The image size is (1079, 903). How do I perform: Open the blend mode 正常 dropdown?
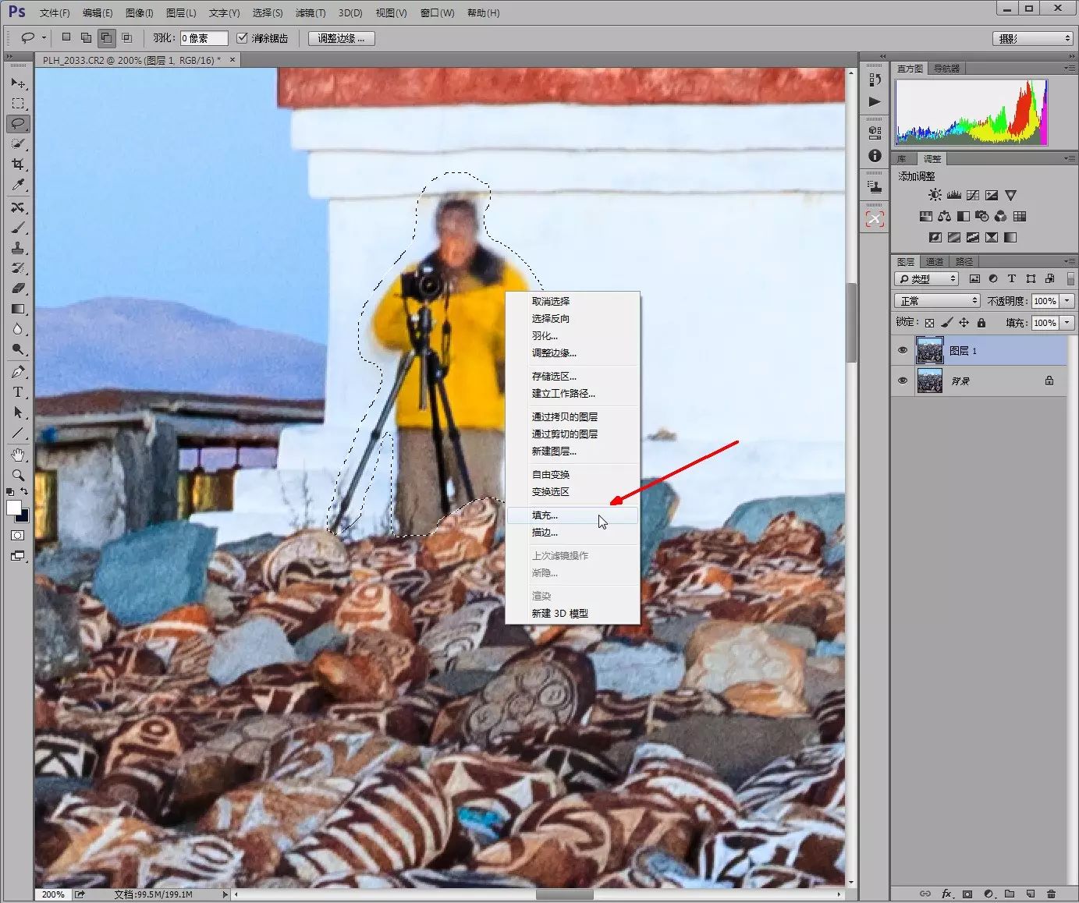[x=936, y=301]
